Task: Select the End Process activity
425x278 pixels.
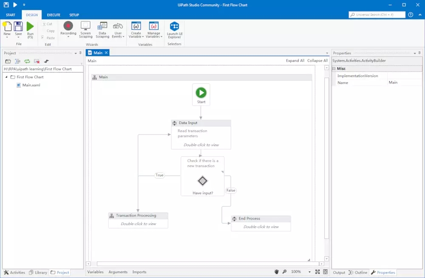Action: tap(261, 223)
